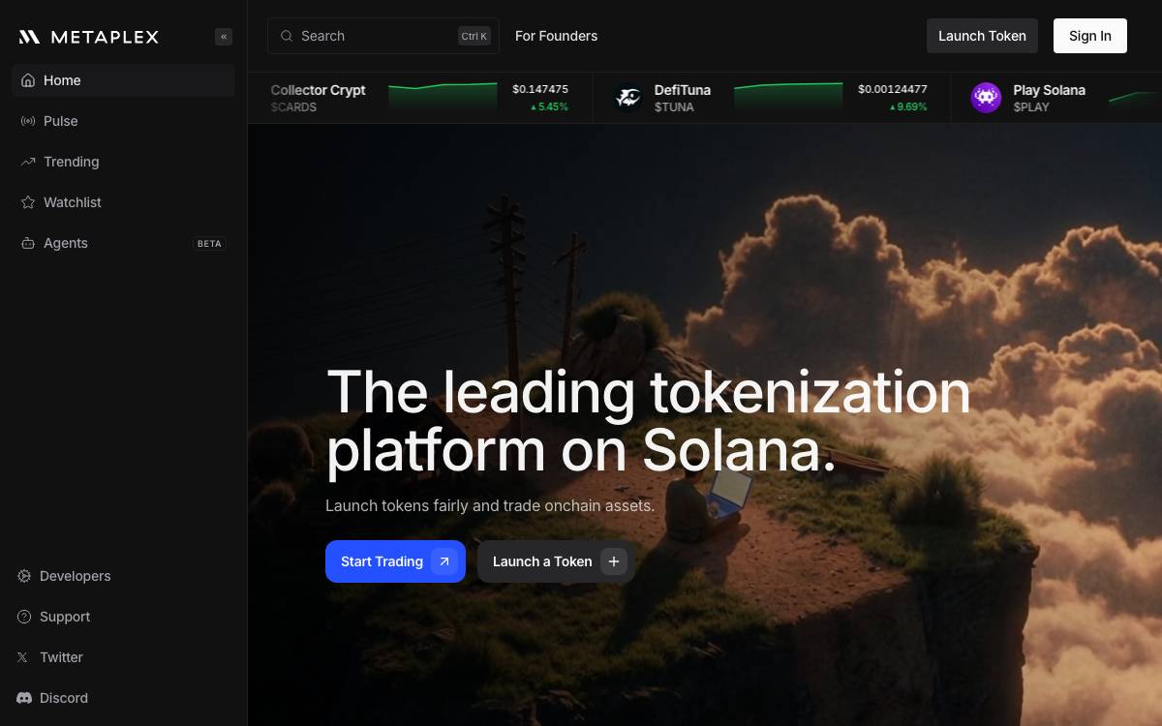Click the Start Trading button
1162x726 pixels.
[x=395, y=561]
